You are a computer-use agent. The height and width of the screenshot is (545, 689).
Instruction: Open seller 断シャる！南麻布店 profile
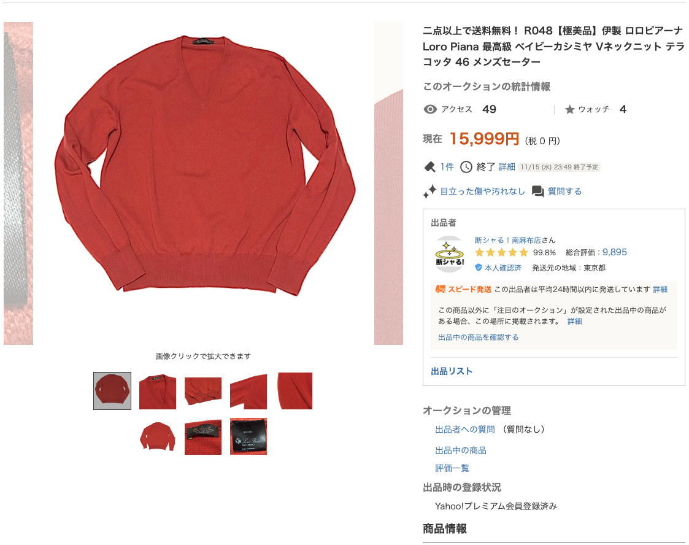pyautogui.click(x=507, y=241)
